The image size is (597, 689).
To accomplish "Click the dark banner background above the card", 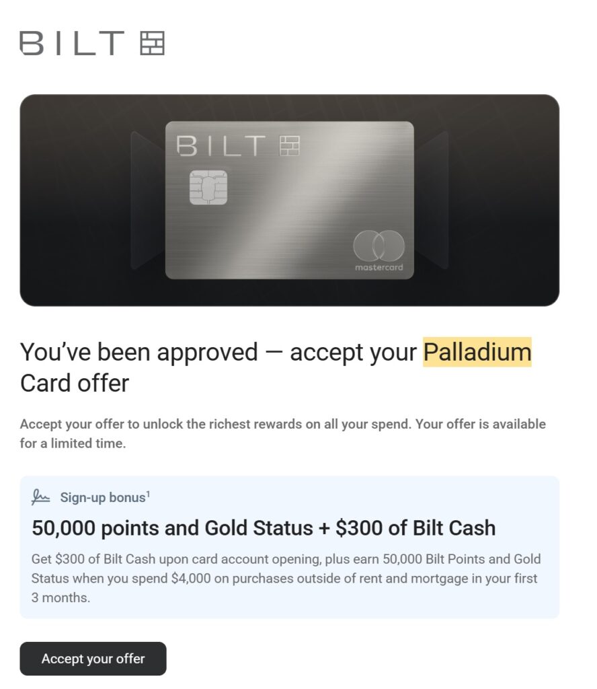I will coord(289,106).
